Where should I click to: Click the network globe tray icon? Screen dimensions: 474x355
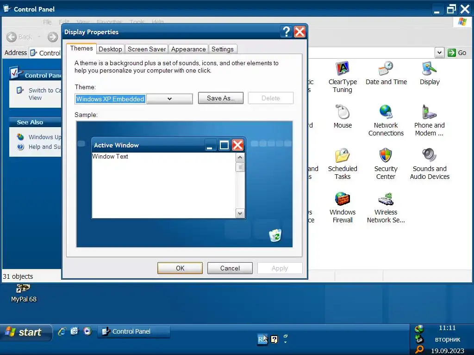tap(419, 329)
